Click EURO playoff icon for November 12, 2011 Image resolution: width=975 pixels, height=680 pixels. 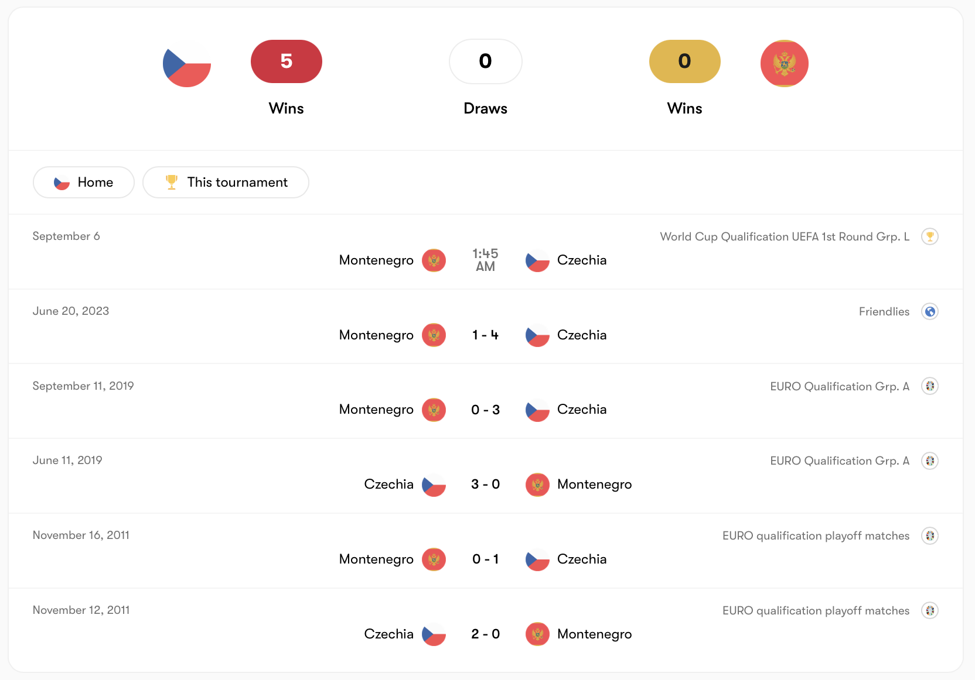(929, 610)
